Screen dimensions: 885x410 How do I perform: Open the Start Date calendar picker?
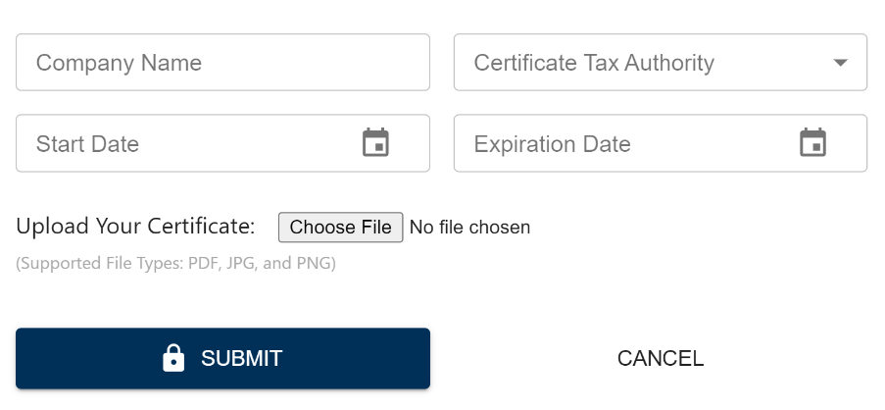pyautogui.click(x=376, y=143)
